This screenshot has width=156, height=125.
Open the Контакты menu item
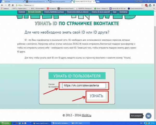(x=123, y=12)
